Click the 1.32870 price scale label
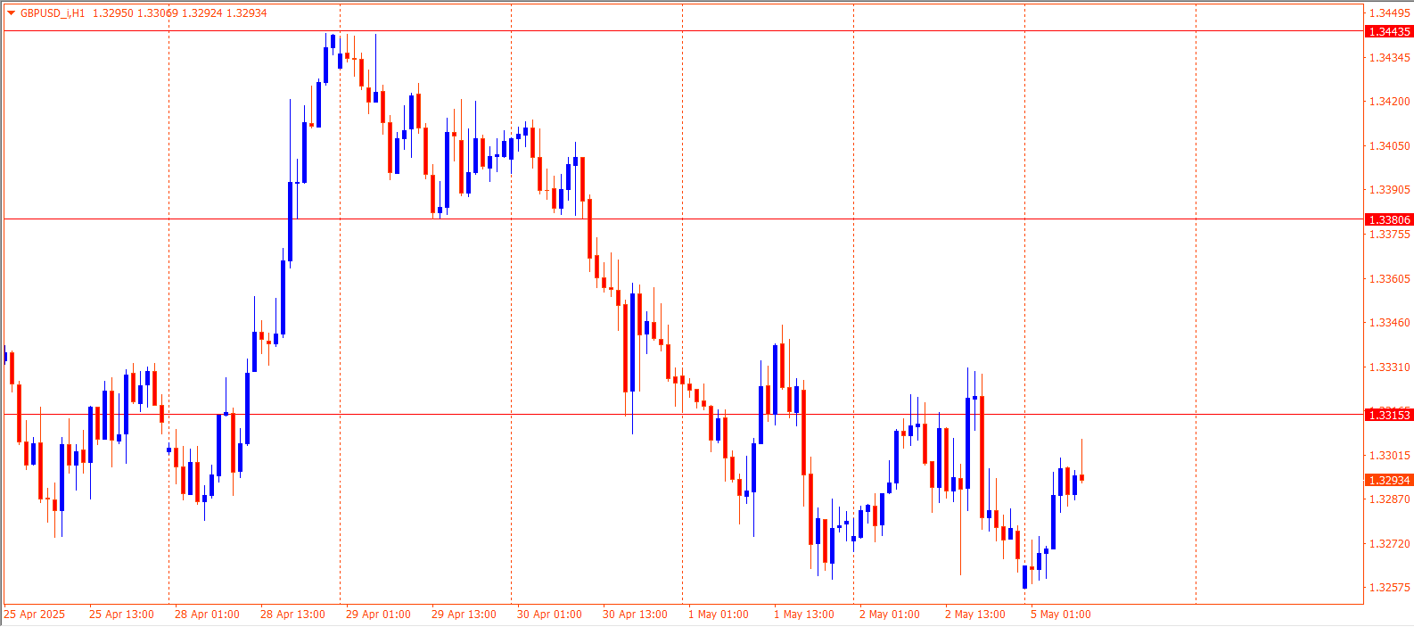Screen dimensions: 1414x627 pyautogui.click(x=1390, y=499)
